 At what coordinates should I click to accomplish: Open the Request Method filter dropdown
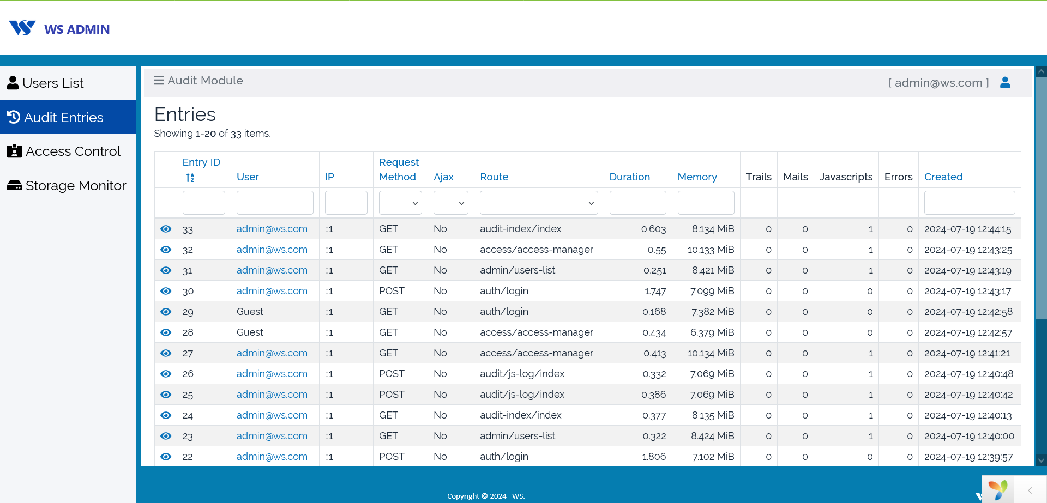[400, 203]
